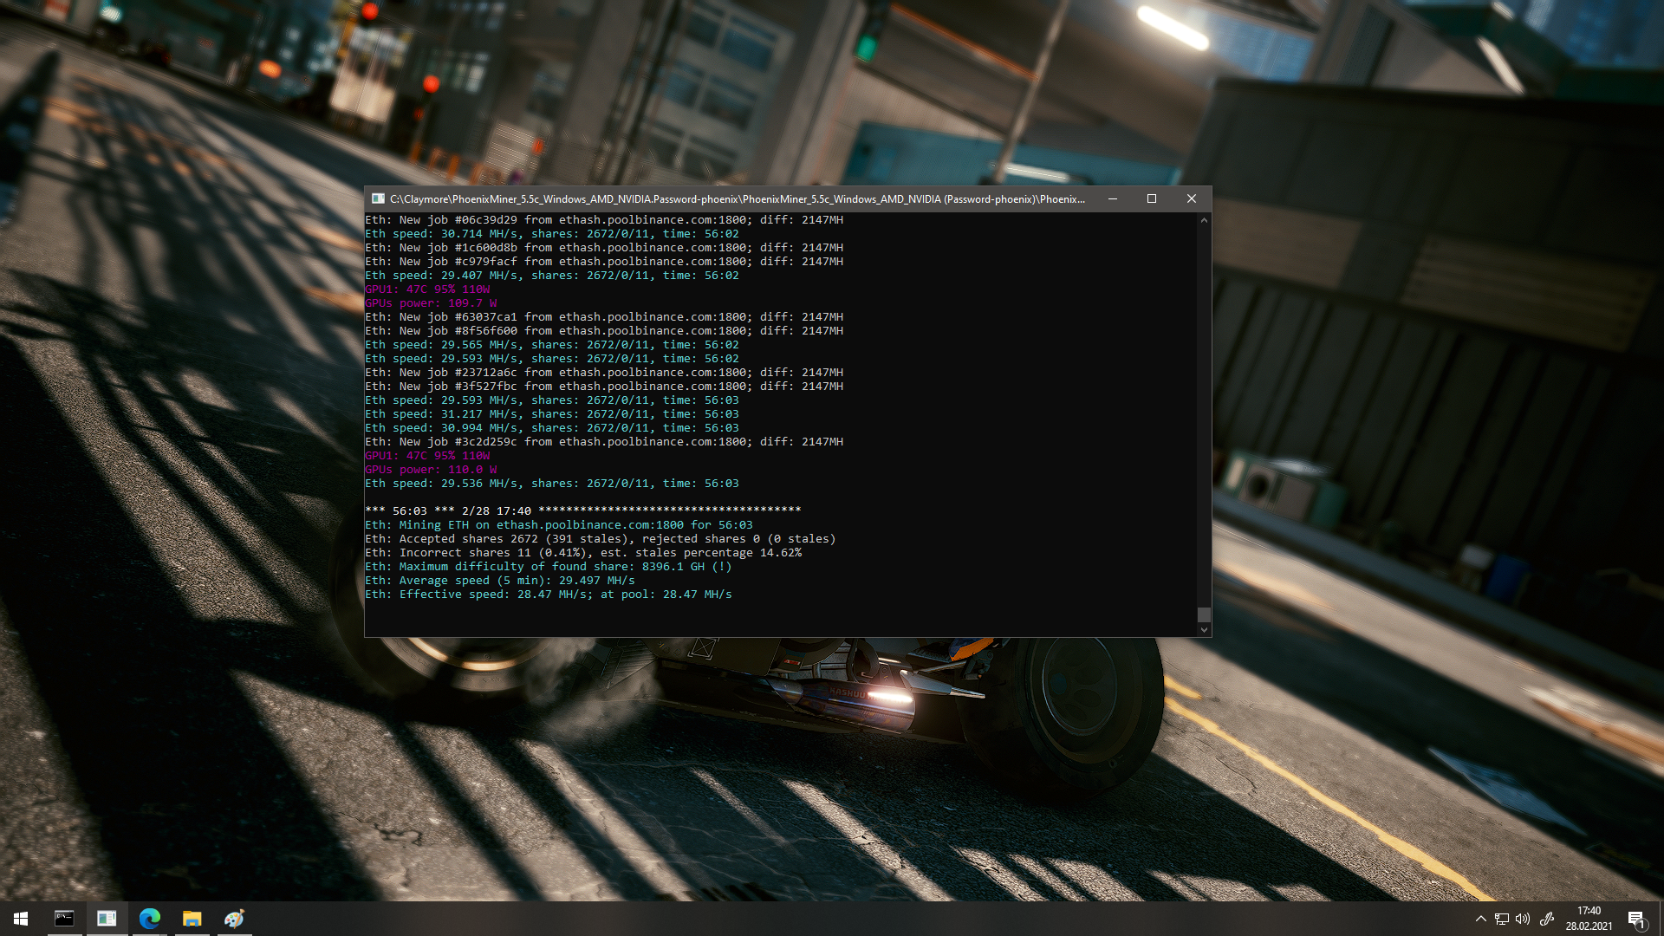Open the Action Center notifications icon
Screen dimensions: 1664x936
(1636, 919)
